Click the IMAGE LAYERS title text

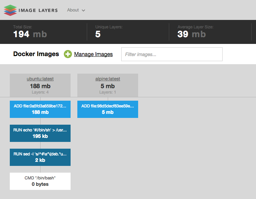coord(38,10)
